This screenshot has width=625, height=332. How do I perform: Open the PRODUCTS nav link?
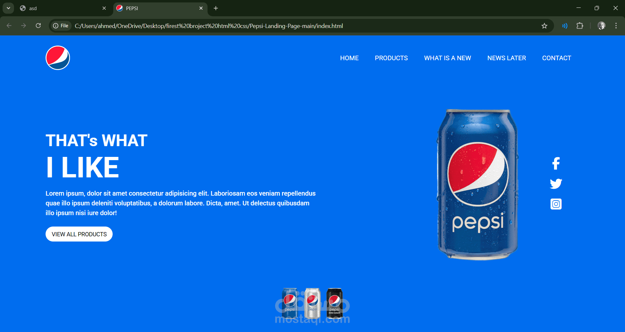[391, 58]
